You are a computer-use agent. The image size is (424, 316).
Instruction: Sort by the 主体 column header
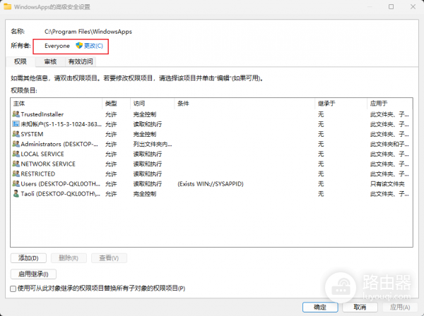57,104
